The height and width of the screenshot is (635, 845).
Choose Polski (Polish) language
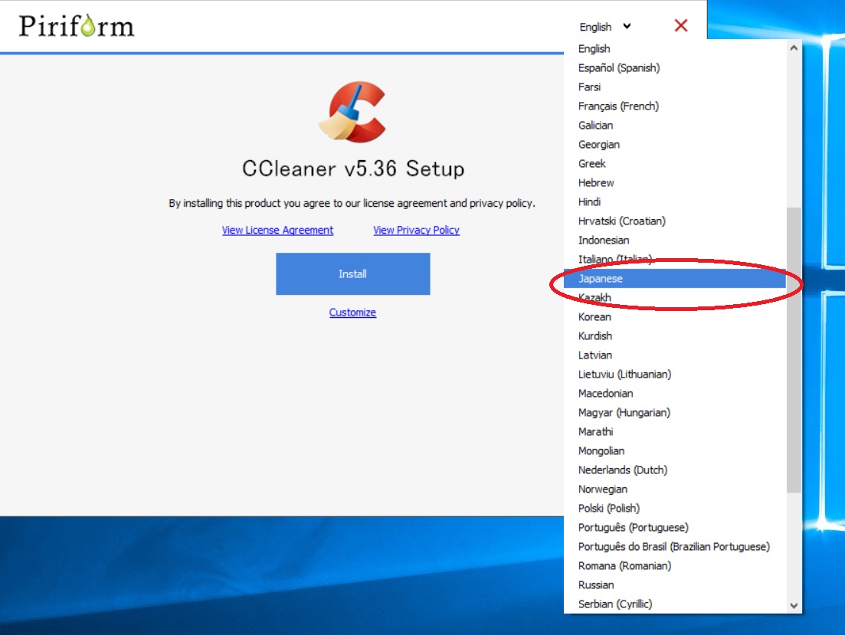[675, 508]
